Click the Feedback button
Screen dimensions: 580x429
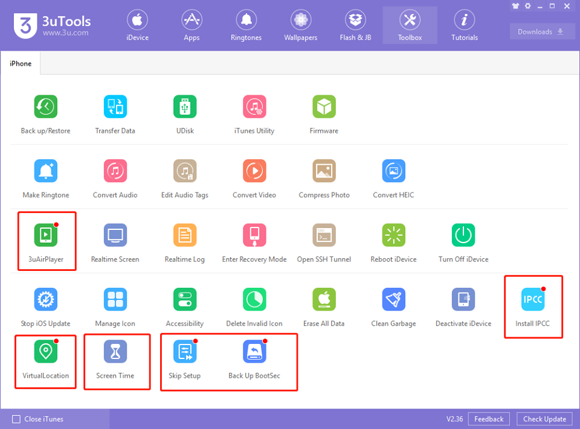tap(489, 419)
